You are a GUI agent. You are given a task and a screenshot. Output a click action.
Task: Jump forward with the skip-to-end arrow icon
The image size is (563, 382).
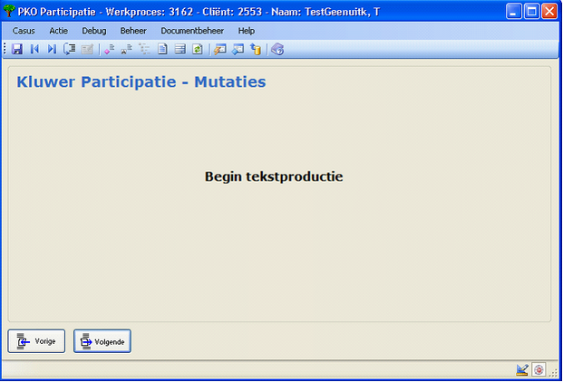tap(52, 49)
